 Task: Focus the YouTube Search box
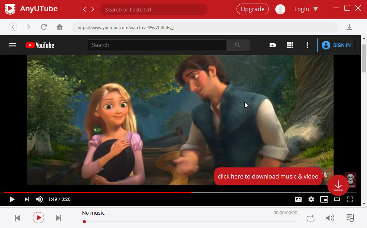tap(157, 45)
